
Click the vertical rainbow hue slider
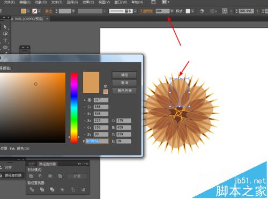pyautogui.click(x=74, y=108)
